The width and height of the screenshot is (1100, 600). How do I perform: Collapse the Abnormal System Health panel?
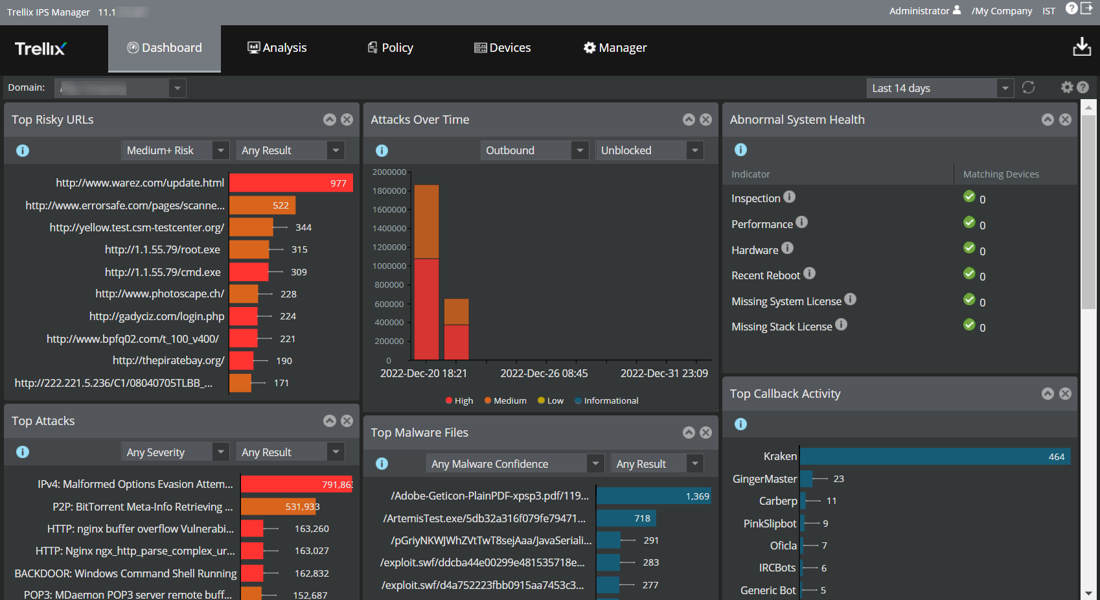tap(1048, 119)
